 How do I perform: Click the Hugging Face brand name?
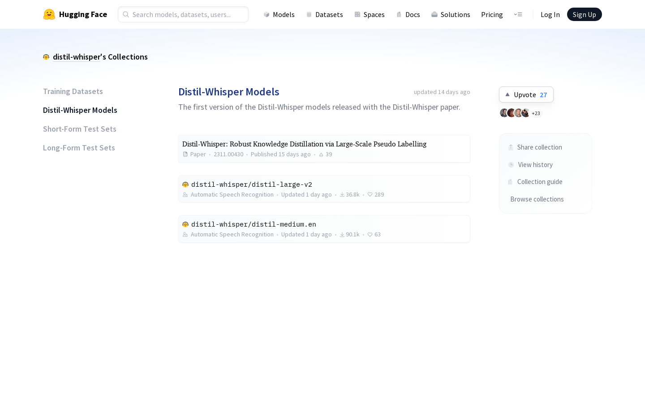tap(83, 14)
